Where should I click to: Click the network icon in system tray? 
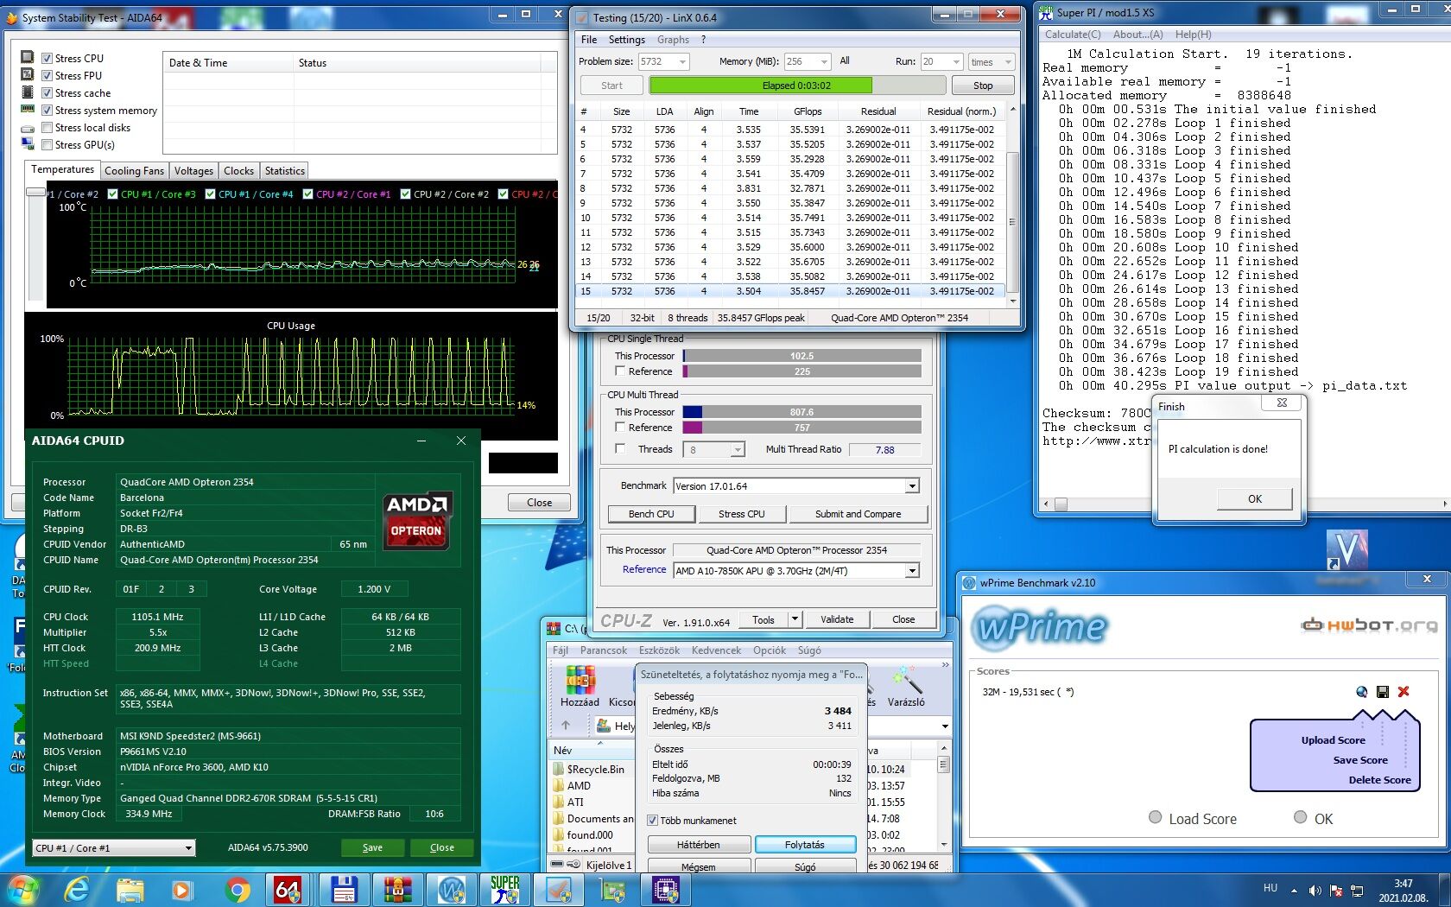coord(1357,890)
